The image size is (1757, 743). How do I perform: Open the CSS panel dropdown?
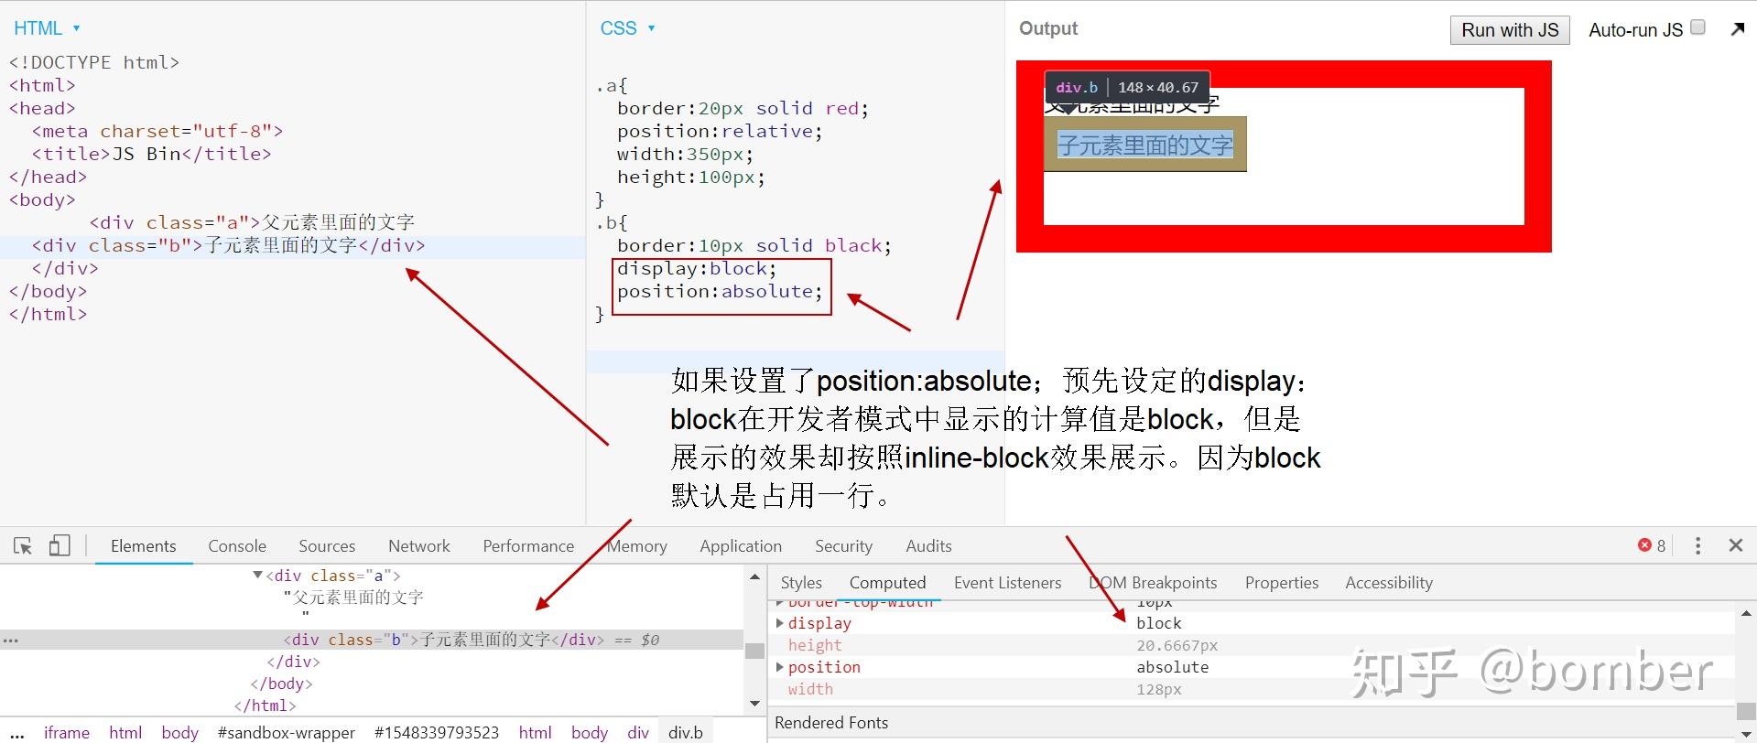tap(627, 28)
